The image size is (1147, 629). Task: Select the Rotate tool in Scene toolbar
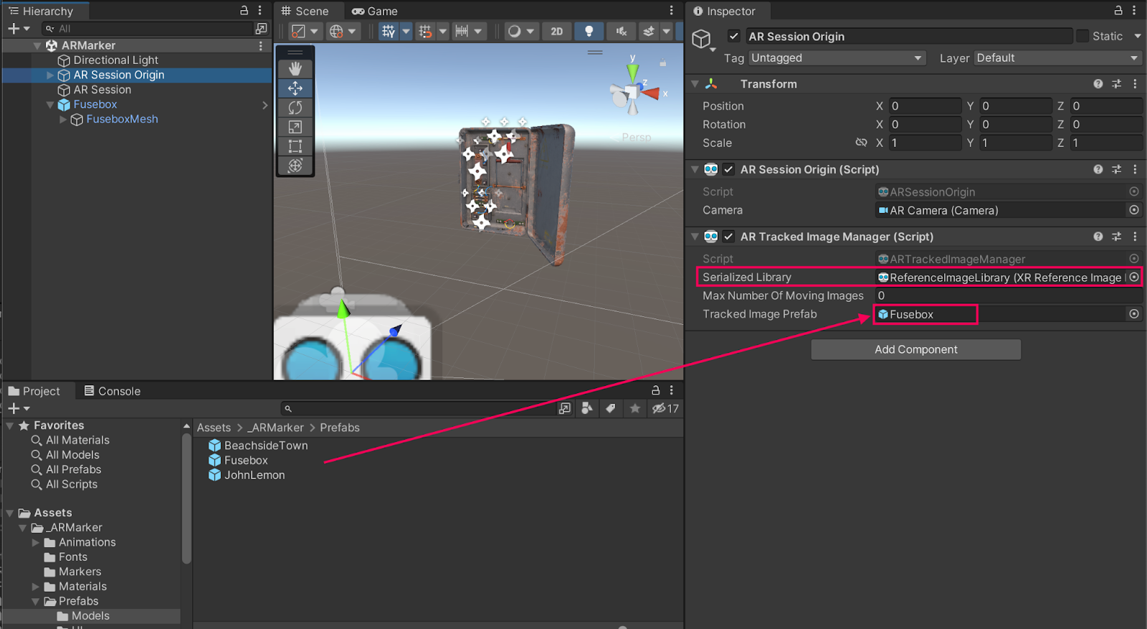[x=295, y=108]
